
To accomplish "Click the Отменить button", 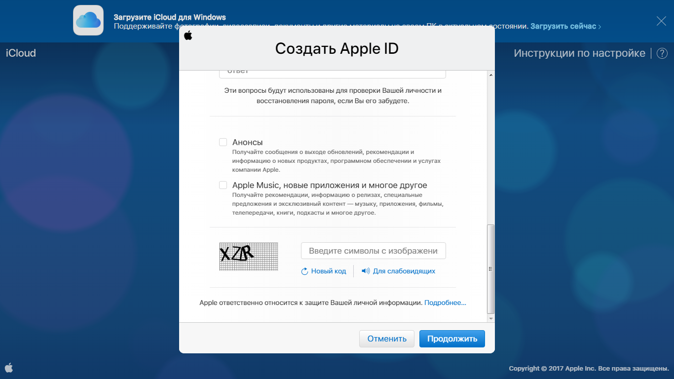I will tap(387, 339).
